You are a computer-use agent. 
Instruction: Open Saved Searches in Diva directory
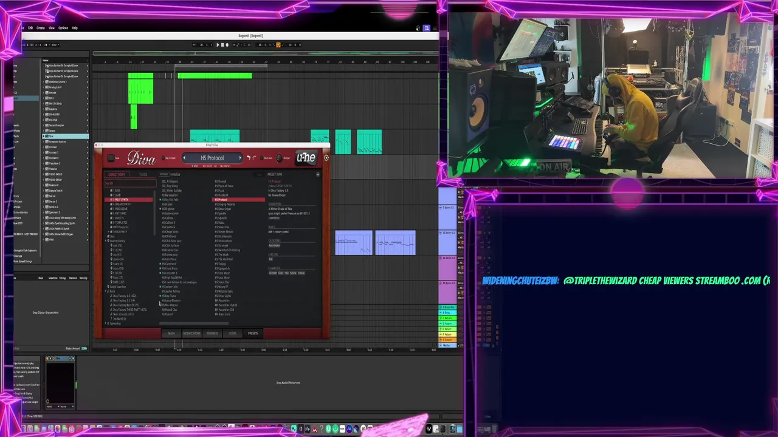tap(117, 286)
